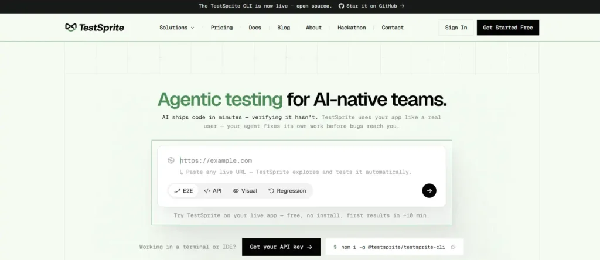
Task: Select the E2E test type
Action: point(183,191)
